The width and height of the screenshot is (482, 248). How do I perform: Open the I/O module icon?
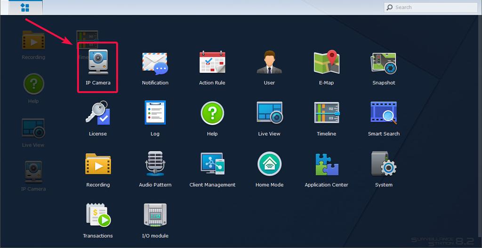[x=155, y=215]
